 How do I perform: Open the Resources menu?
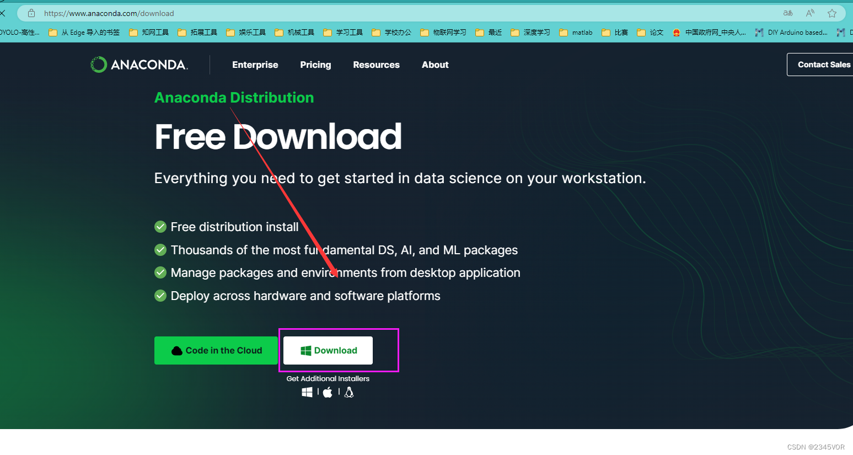point(377,65)
